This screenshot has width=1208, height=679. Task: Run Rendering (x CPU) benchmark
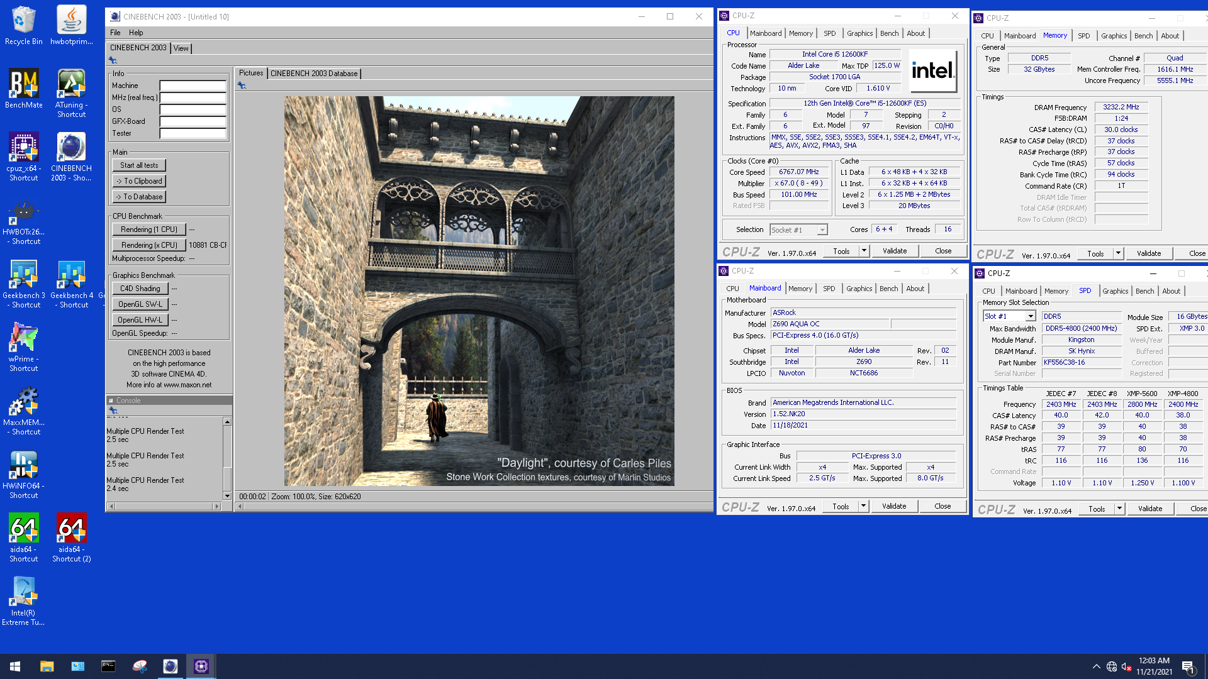pos(149,245)
